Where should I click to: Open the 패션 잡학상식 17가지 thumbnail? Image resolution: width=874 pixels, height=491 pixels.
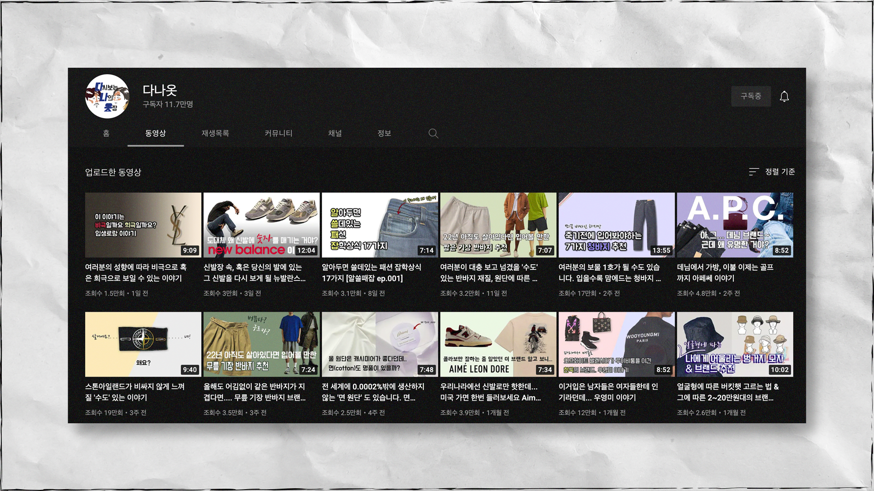[380, 225]
